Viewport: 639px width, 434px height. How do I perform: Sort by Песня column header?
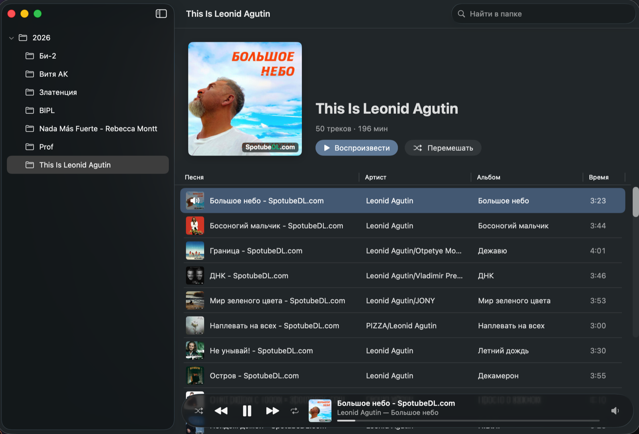tap(194, 177)
